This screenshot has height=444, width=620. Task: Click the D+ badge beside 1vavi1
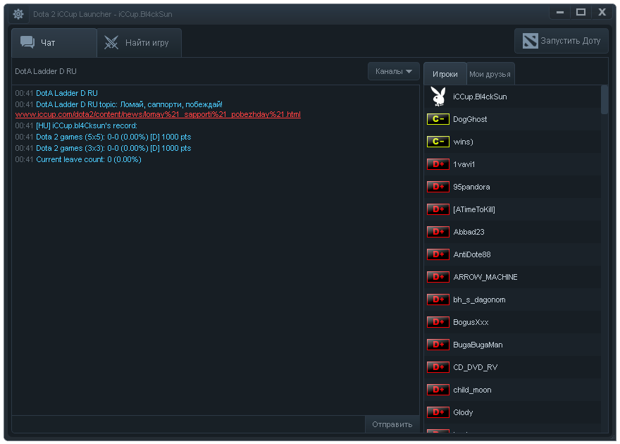point(438,164)
